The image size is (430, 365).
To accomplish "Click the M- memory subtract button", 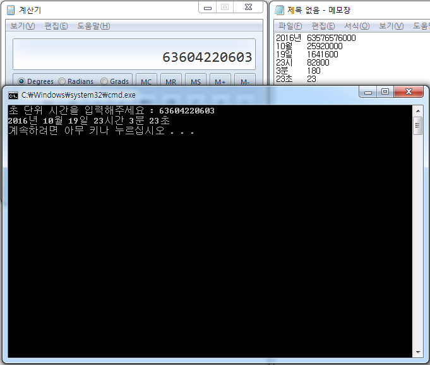I will [x=245, y=80].
